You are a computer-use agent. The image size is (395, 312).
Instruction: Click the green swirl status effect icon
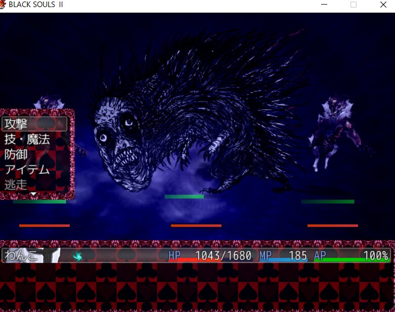point(77,256)
